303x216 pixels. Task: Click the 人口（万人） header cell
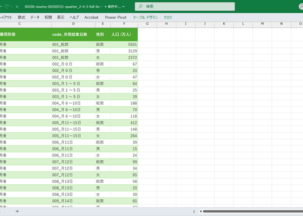124,34
